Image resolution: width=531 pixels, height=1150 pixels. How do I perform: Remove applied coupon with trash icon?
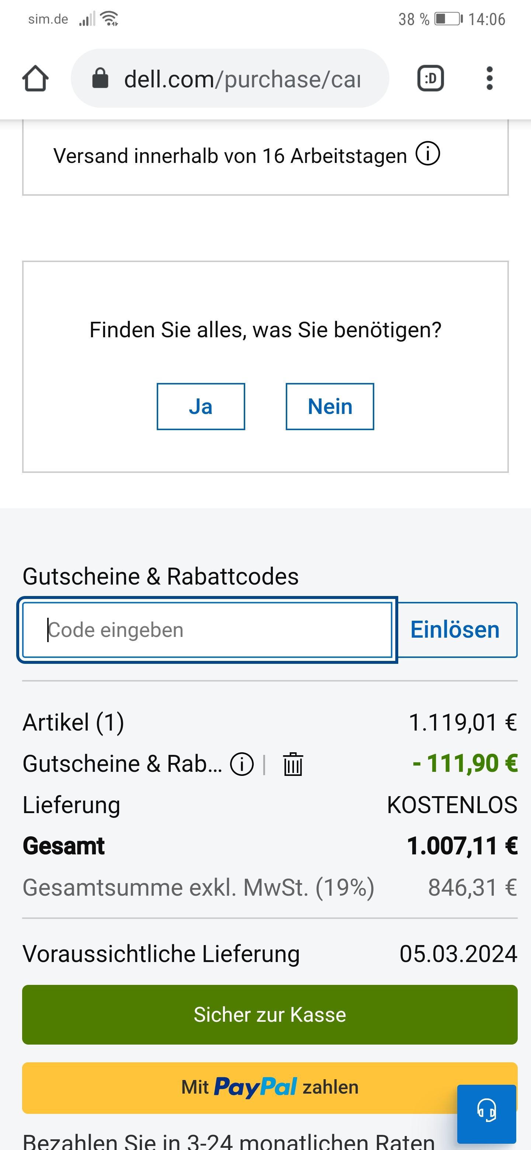(x=293, y=764)
